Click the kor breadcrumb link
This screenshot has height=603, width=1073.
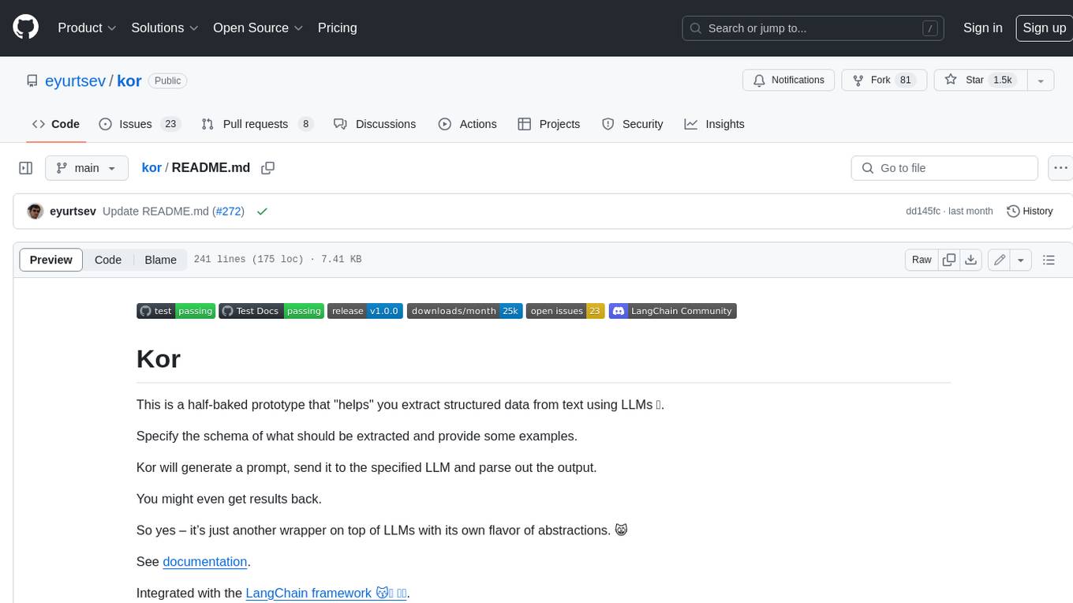point(151,167)
